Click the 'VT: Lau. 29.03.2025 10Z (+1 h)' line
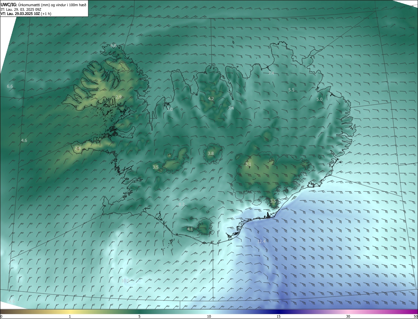The width and height of the screenshot is (418, 319). tap(26, 14)
